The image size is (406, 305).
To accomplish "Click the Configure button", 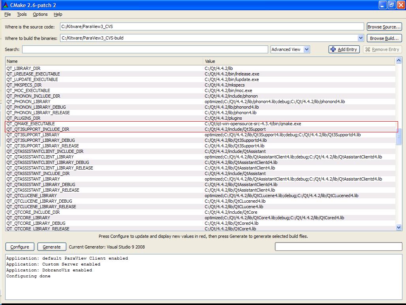I will (20, 247).
